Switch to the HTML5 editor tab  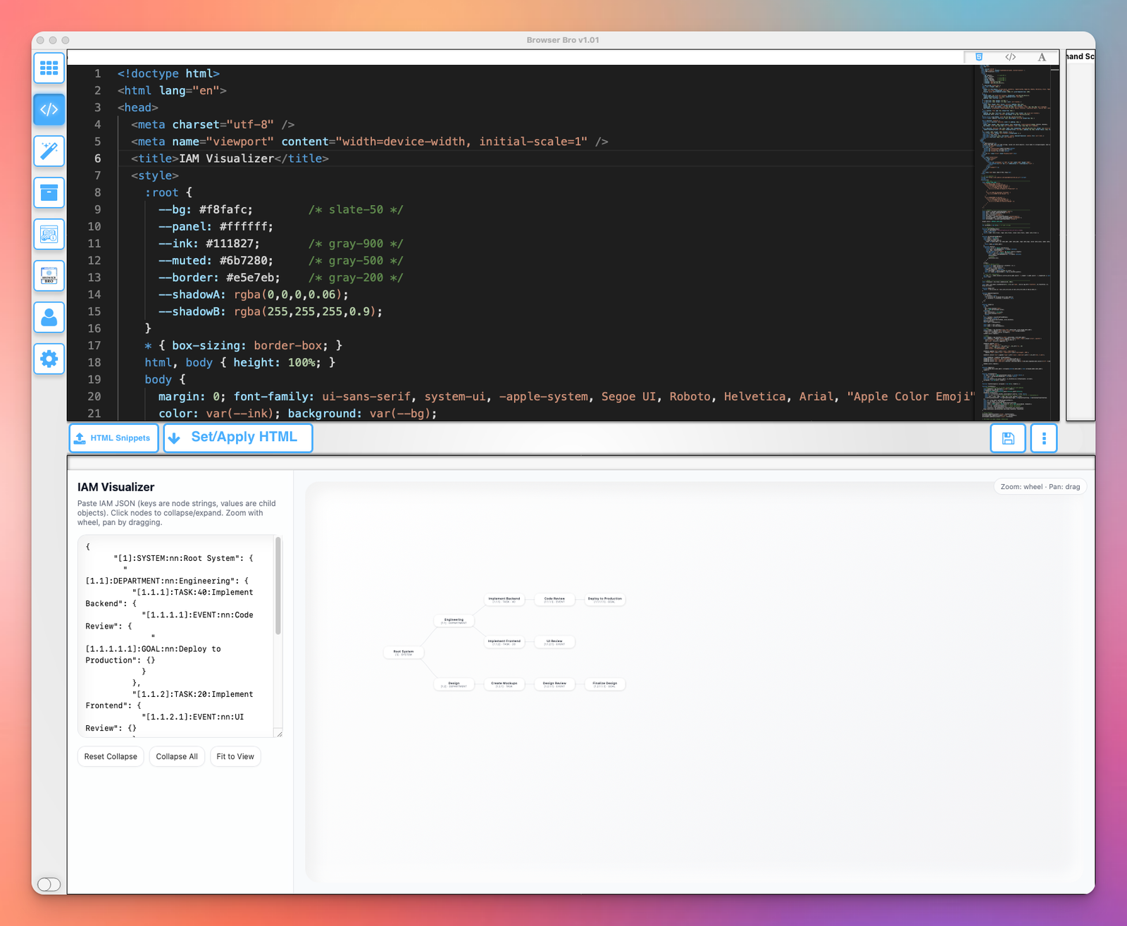[x=978, y=57]
